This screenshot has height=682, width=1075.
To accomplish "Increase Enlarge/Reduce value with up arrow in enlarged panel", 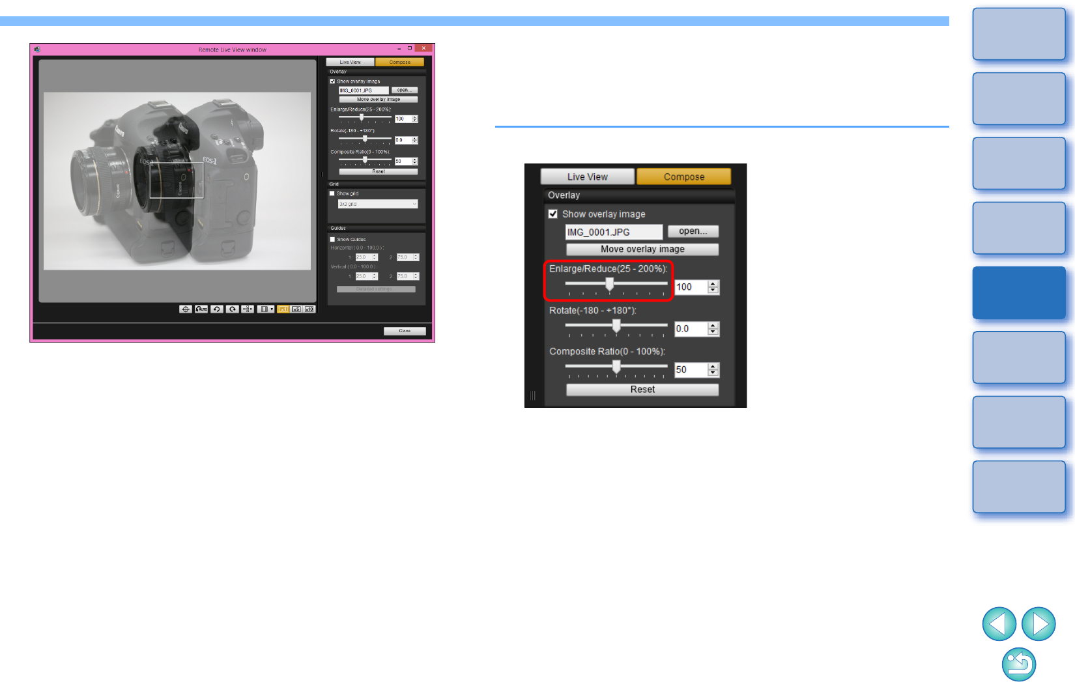I will point(713,284).
